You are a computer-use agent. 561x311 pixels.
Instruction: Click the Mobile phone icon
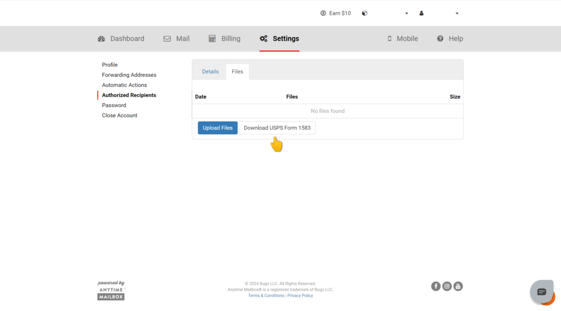point(390,39)
